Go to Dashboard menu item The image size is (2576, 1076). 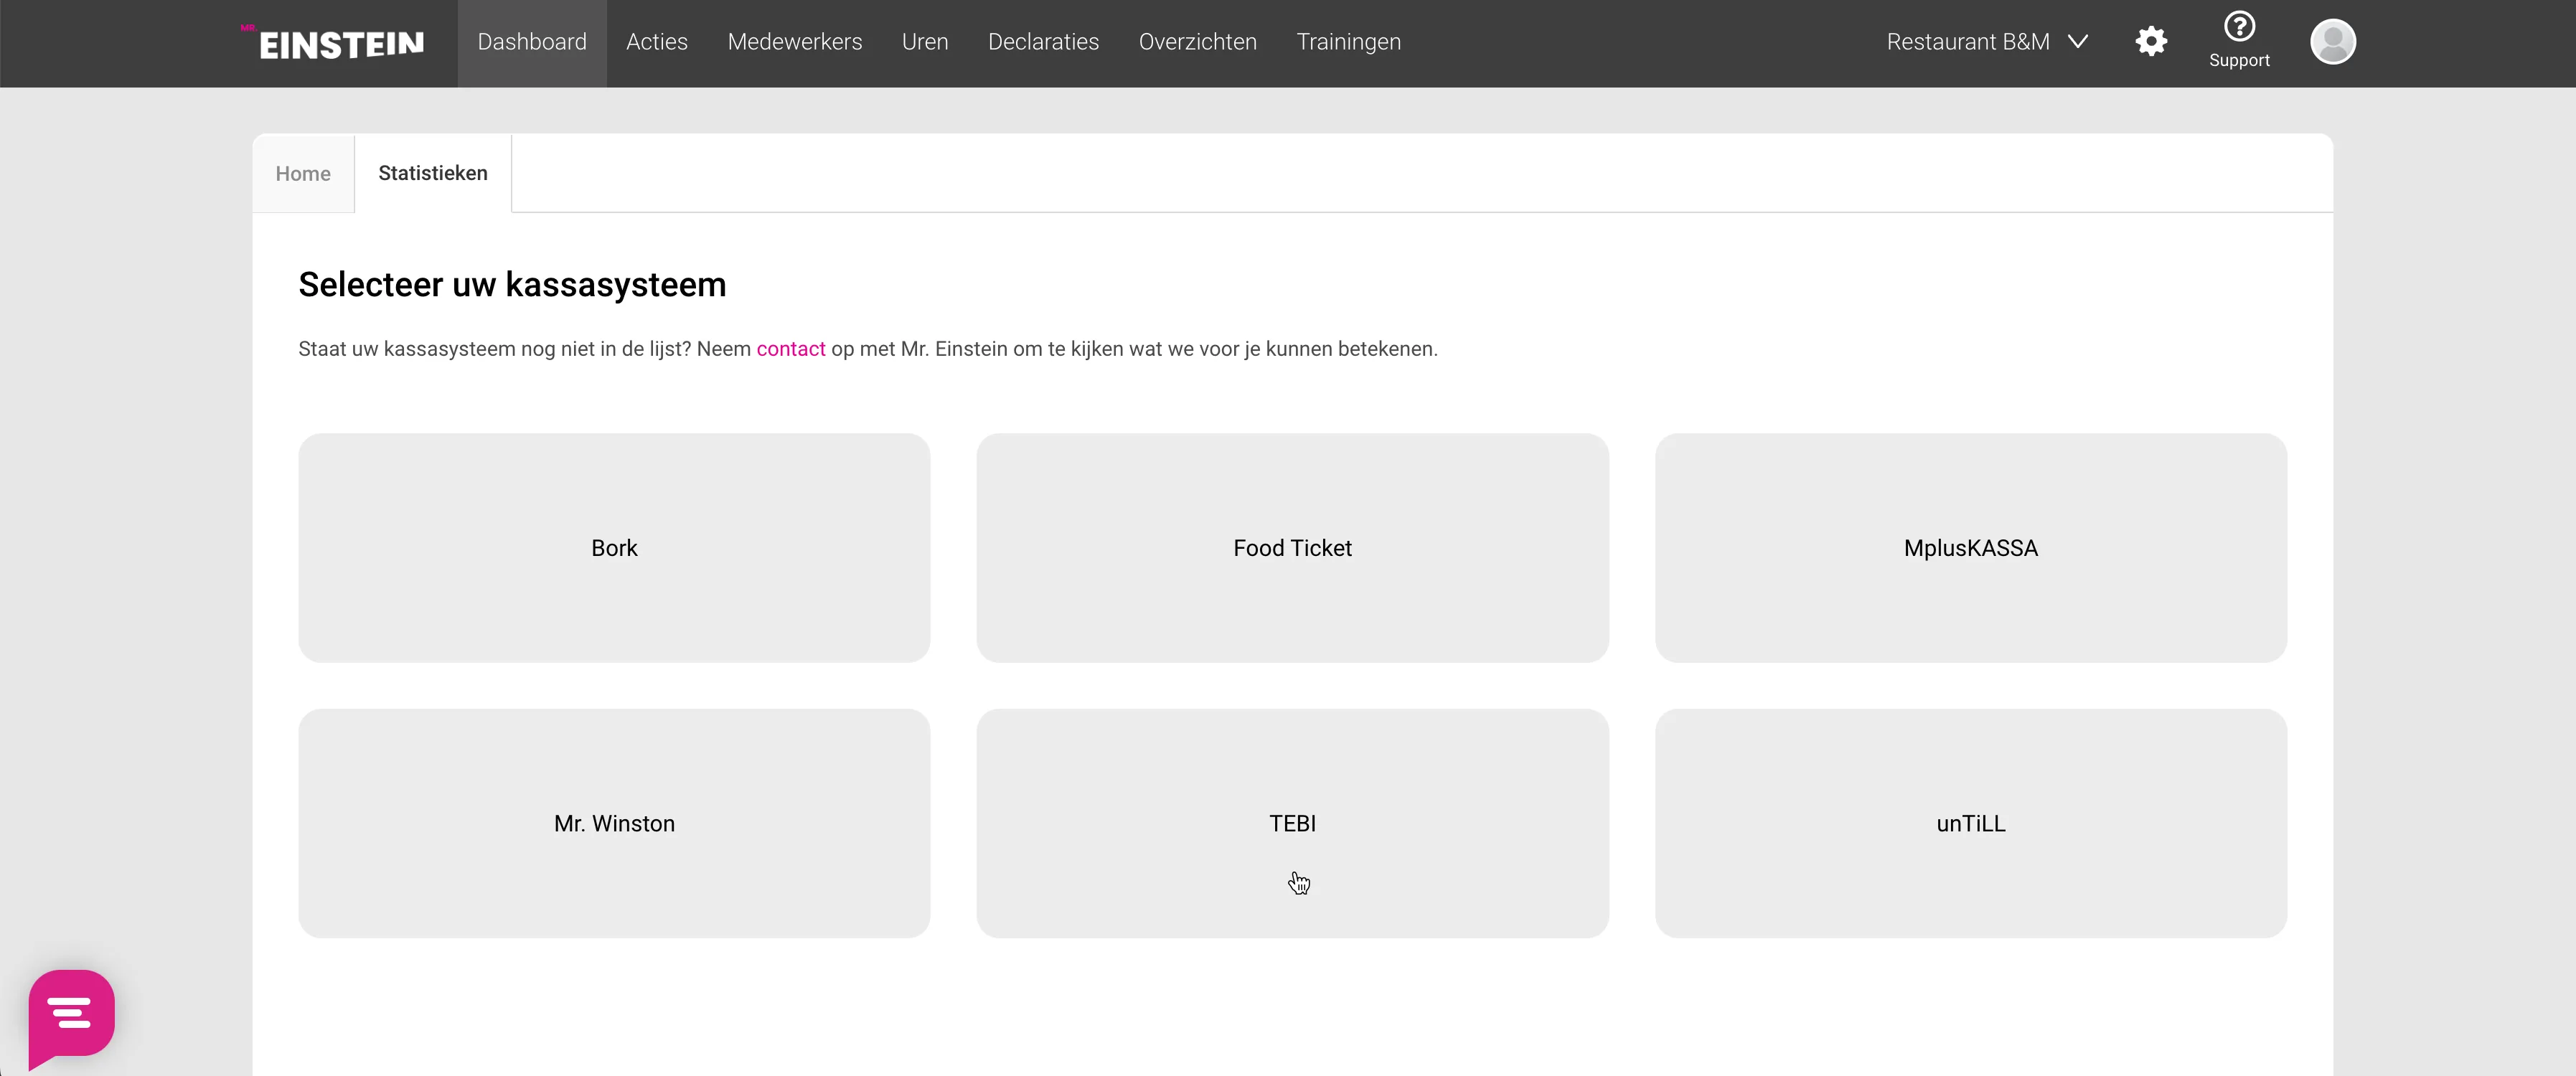click(531, 42)
